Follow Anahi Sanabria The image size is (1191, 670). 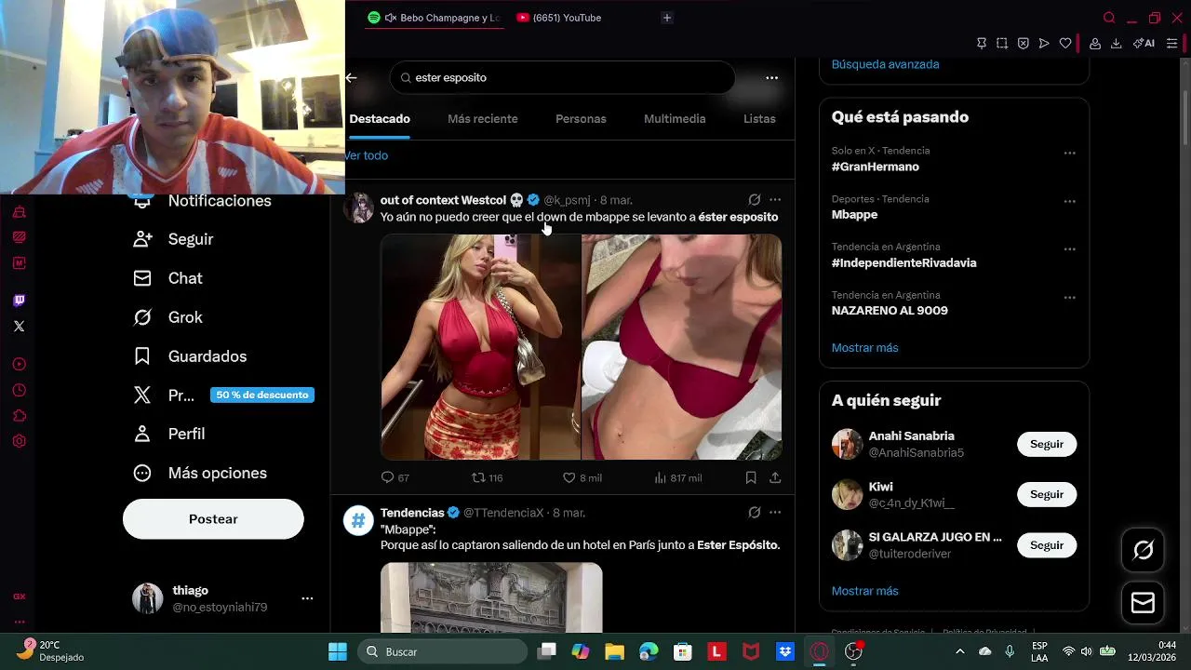pyautogui.click(x=1047, y=444)
